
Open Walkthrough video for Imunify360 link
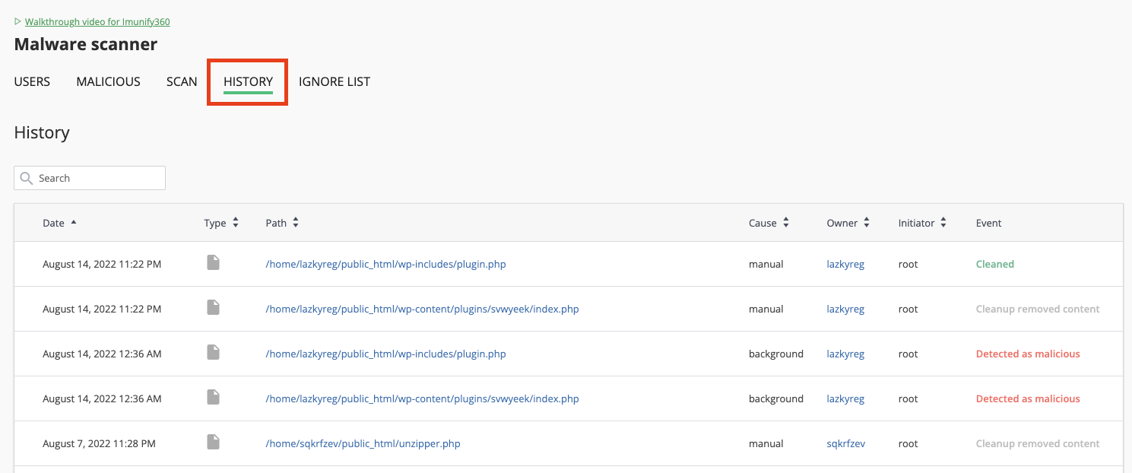(x=97, y=22)
